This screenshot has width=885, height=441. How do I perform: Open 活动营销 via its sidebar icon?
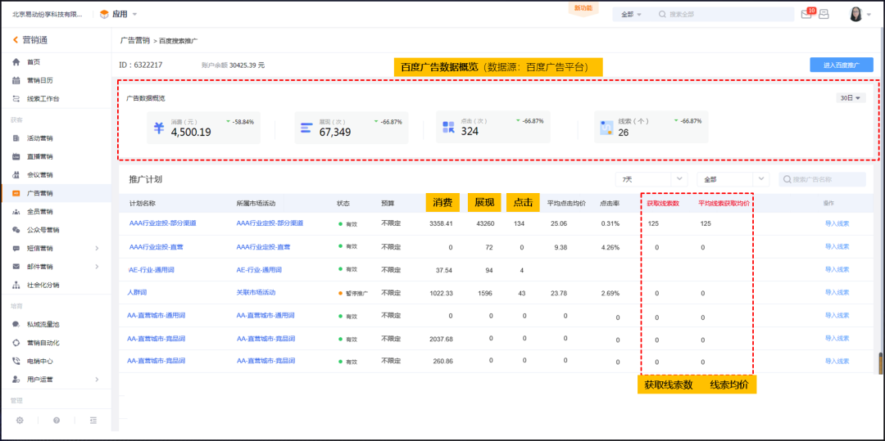(x=16, y=138)
